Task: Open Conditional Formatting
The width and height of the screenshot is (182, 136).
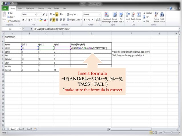Action: [106, 17]
